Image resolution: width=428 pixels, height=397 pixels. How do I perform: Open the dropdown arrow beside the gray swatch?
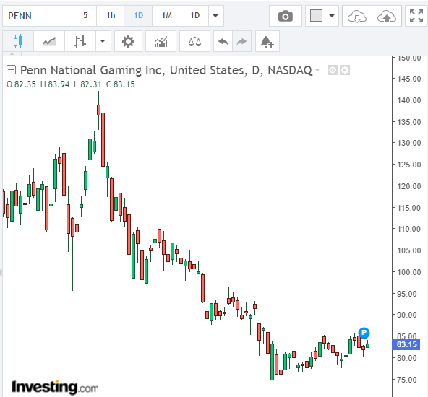[332, 16]
